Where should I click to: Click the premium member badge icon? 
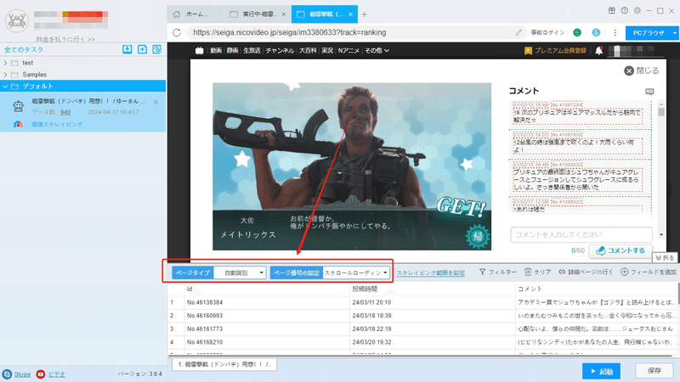tap(528, 51)
